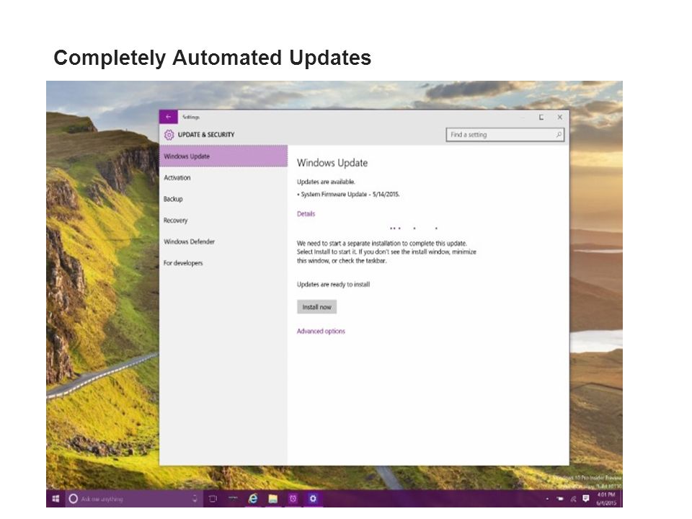Image resolution: width=692 pixels, height=519 pixels.
Task: Click the Windows Update heading
Action: tap(332, 163)
